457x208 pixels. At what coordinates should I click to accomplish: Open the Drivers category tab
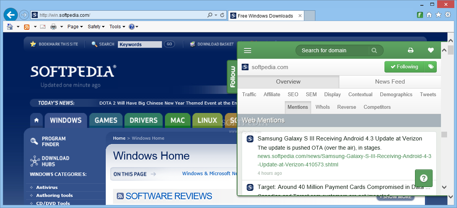[x=144, y=120]
